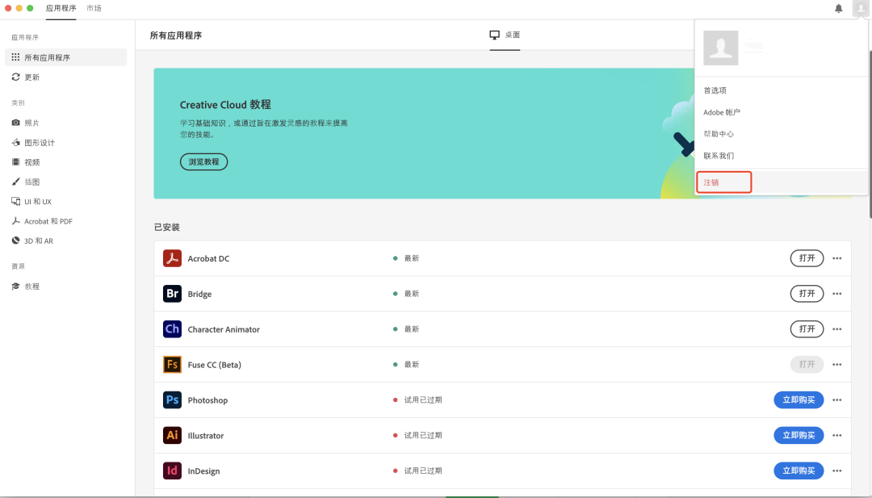Click the InDesign 试用已过期 status text
Screen dimensions: 872x498
pyautogui.click(x=422, y=471)
